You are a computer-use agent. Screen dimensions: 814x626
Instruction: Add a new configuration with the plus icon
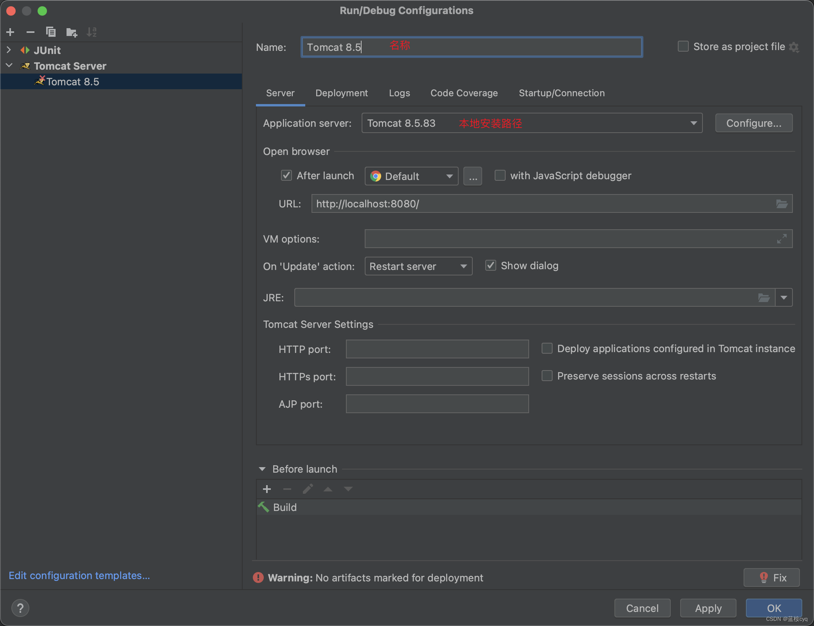pos(11,32)
